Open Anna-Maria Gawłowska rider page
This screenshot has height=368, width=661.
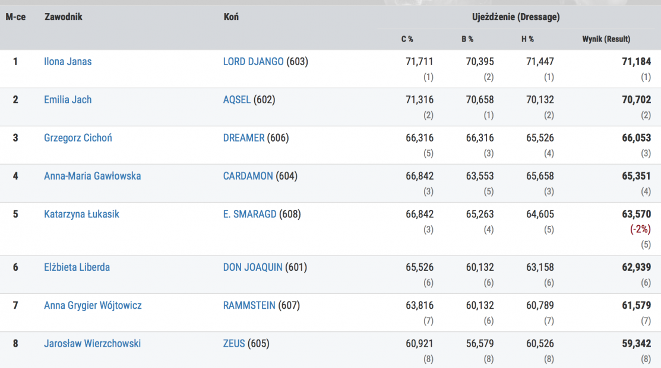[92, 176]
